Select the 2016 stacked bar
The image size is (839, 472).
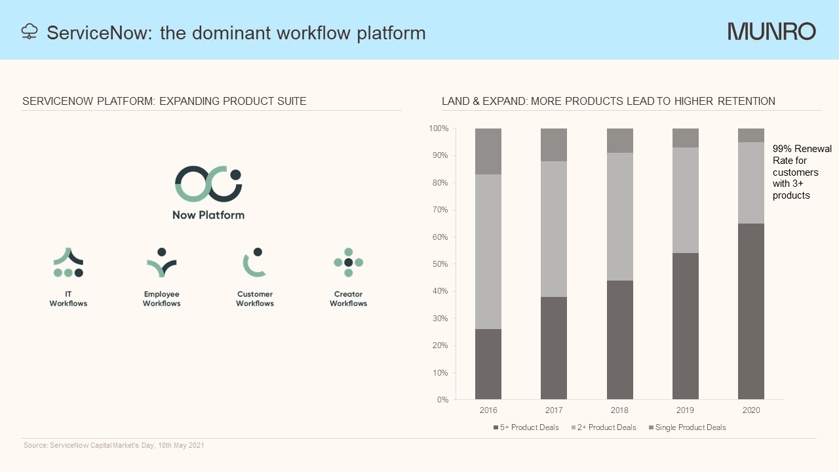488,262
